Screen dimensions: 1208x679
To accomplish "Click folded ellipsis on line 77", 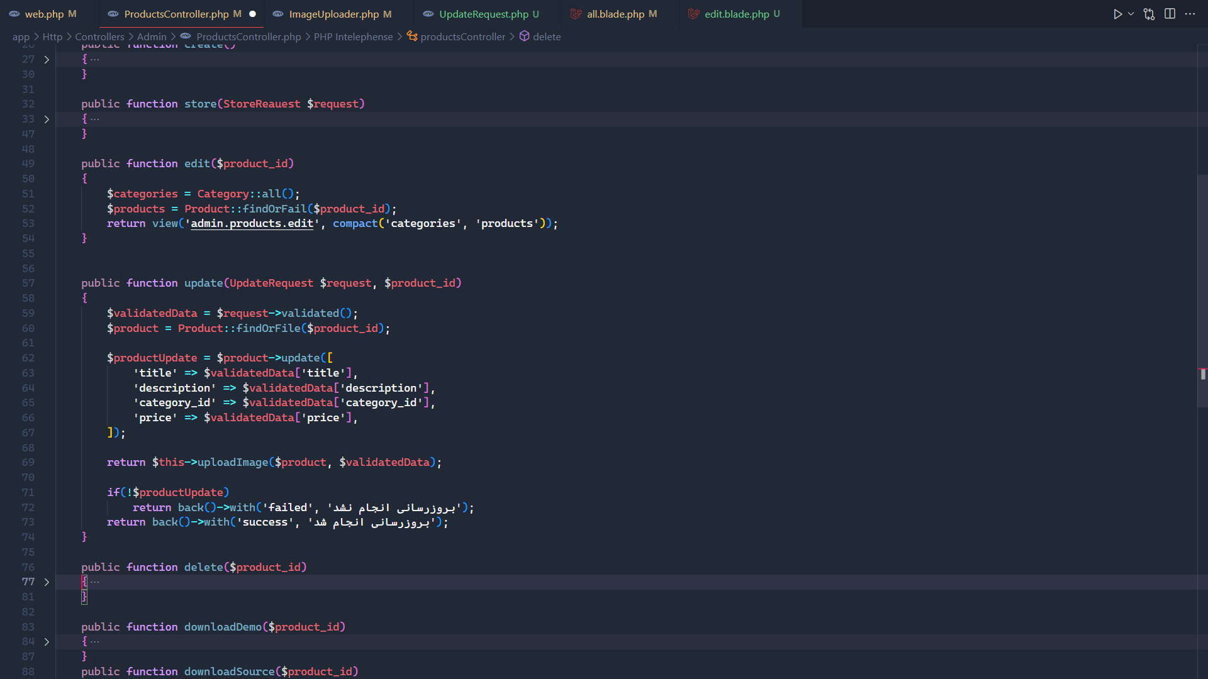I will (x=95, y=582).
